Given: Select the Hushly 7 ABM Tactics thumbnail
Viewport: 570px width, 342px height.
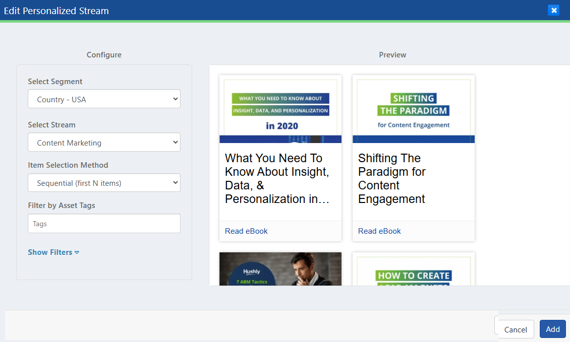Looking at the screenshot, I should (280, 268).
